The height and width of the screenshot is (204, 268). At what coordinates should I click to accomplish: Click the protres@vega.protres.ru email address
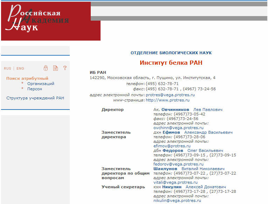coord(170,95)
